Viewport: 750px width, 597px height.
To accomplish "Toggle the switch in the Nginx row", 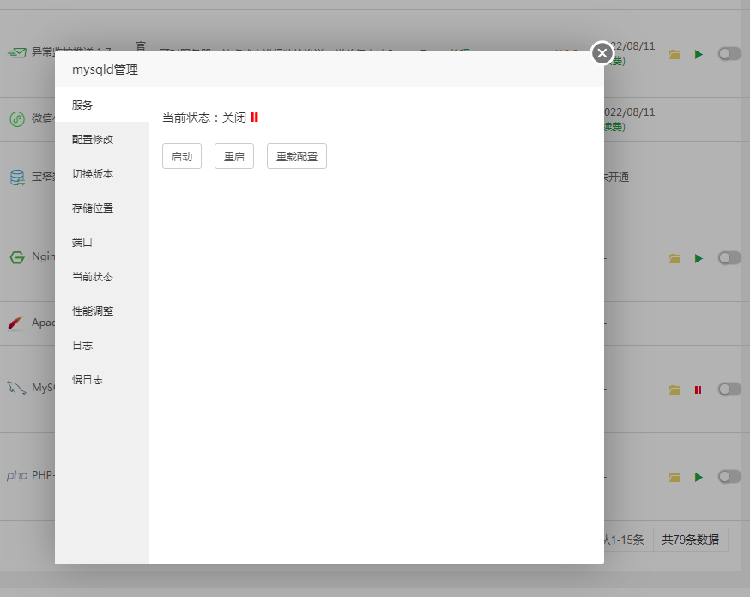I will click(729, 258).
